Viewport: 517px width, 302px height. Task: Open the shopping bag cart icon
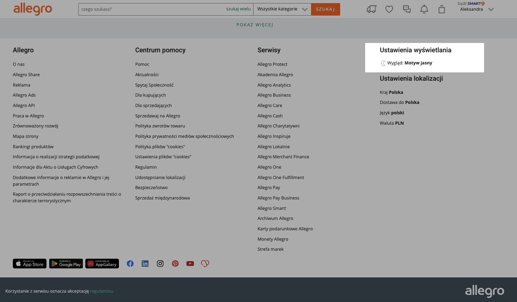pos(441,9)
